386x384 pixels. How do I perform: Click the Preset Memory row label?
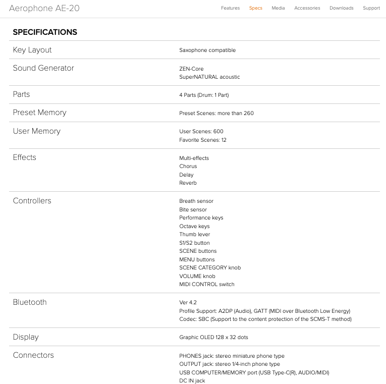click(x=39, y=113)
